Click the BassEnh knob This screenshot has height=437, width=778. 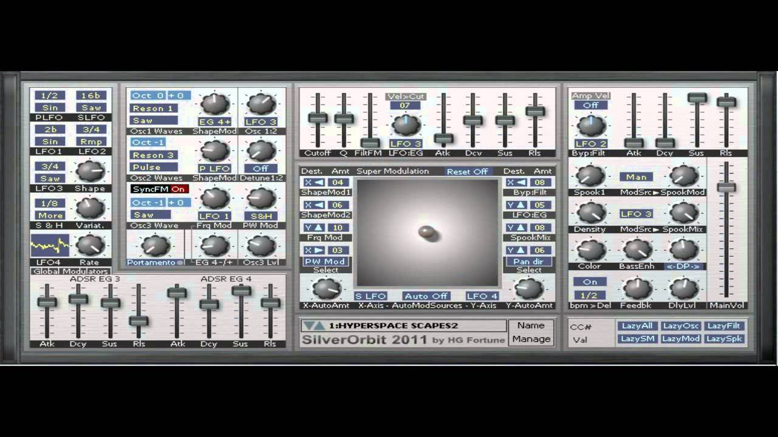pos(636,250)
